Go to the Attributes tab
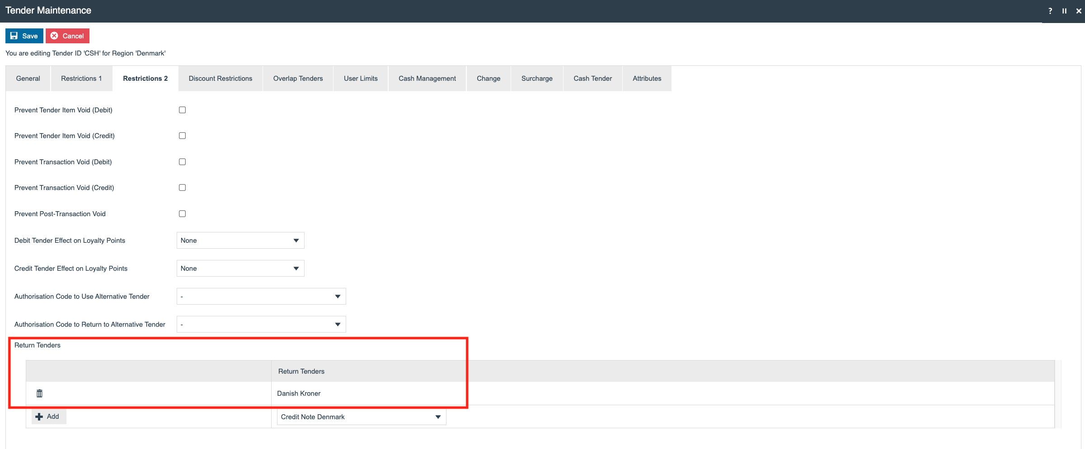The width and height of the screenshot is (1085, 449). [647, 79]
